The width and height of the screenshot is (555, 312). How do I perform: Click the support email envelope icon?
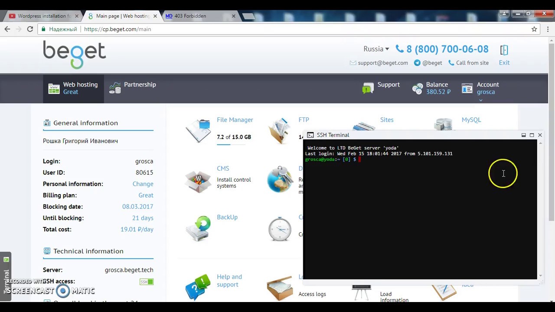pos(353,63)
